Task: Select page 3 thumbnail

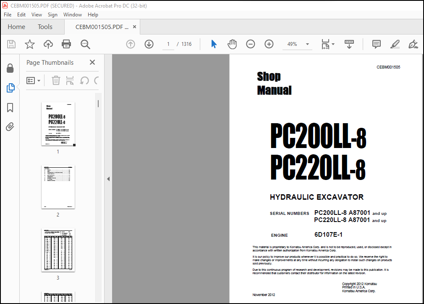Action: [x=58, y=250]
